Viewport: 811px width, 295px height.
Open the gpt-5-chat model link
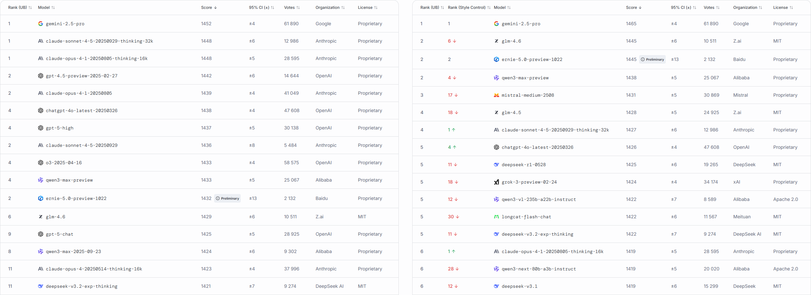pos(60,234)
